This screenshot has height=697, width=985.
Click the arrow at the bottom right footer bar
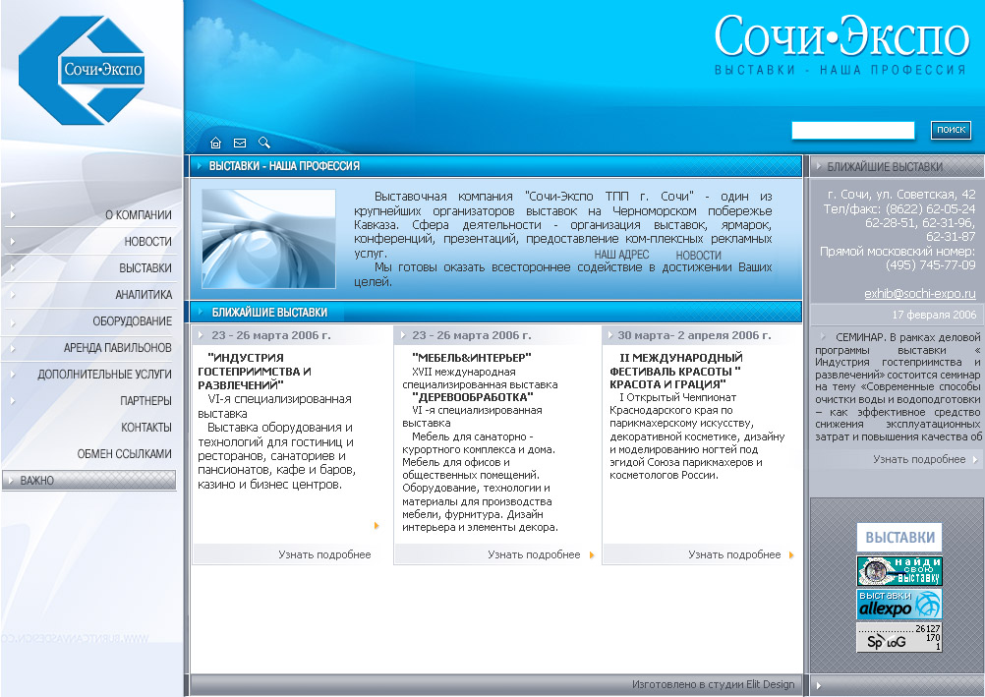click(819, 685)
